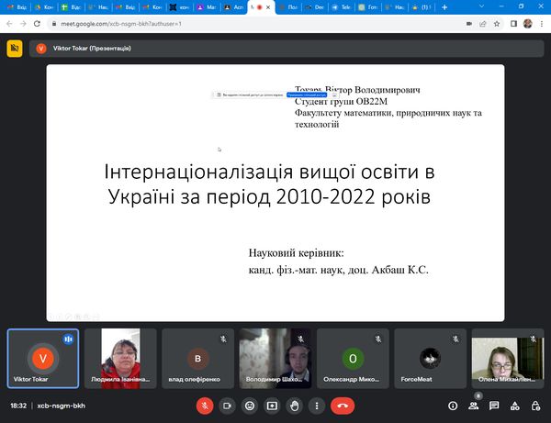Open the activities panel
The image size is (551, 423).
pos(514,405)
